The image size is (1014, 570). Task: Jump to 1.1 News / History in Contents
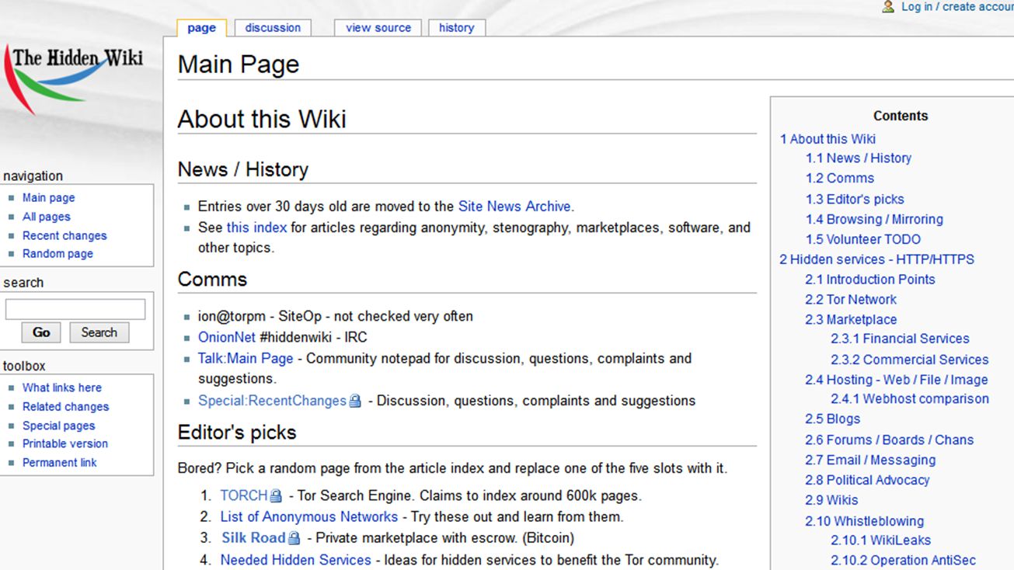click(x=858, y=158)
